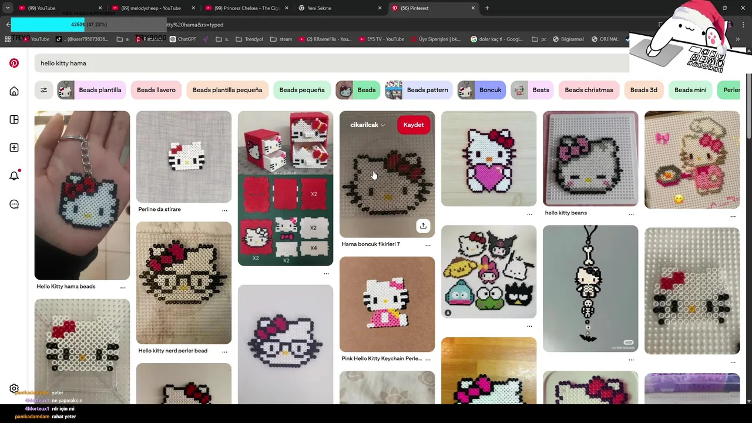This screenshot has width=752, height=423.
Task: Open messages chat bubble icon
Action: coord(14,204)
